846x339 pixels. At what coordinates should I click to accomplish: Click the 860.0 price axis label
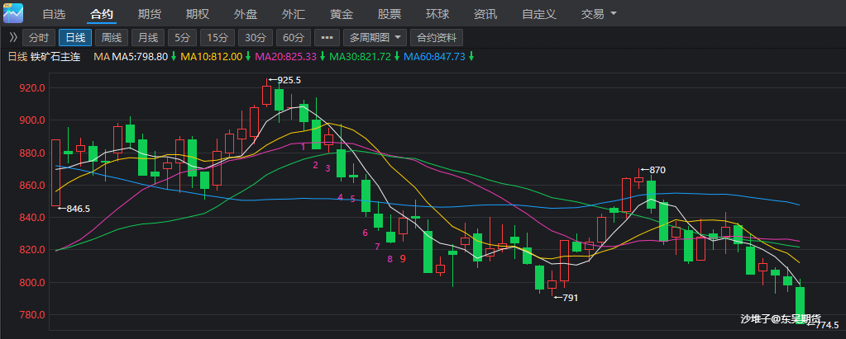(x=31, y=186)
